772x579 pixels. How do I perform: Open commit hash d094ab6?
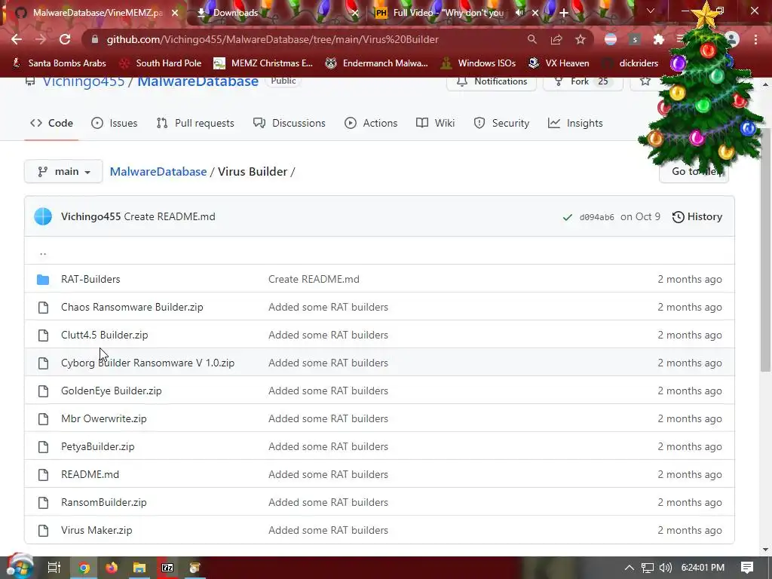pos(597,217)
